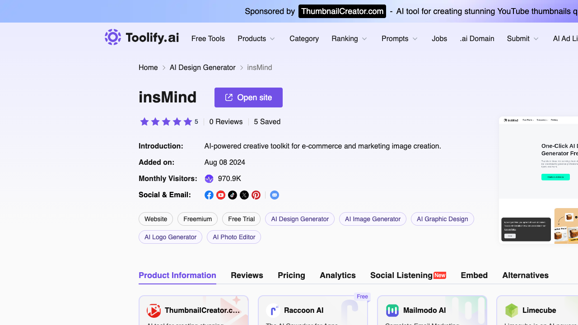Expand the Products dropdown menu
This screenshot has width=578, height=325.
coord(256,39)
